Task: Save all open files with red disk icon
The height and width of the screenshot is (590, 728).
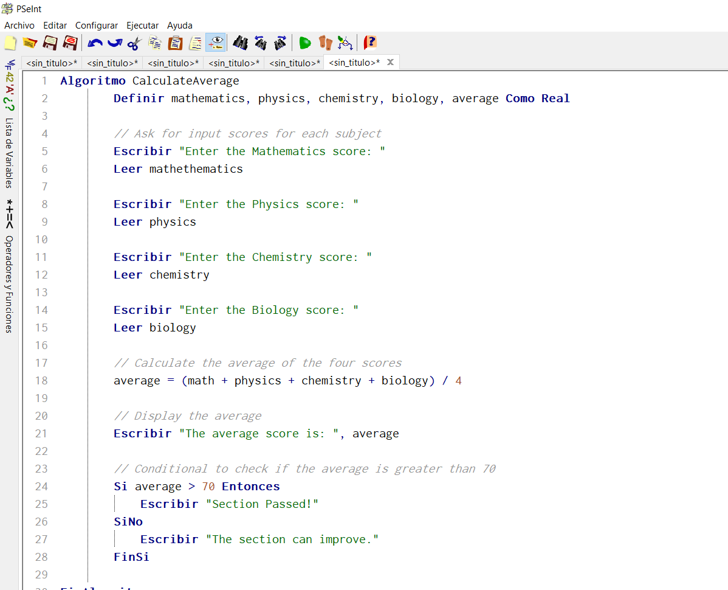Action: coord(71,43)
